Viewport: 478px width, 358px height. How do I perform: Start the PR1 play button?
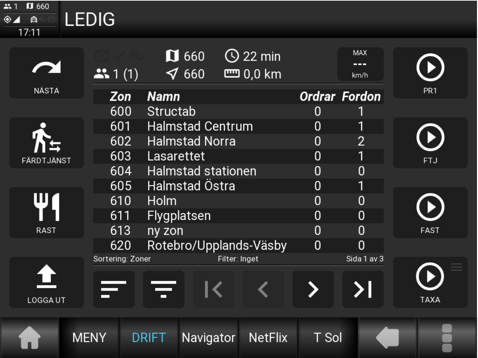[x=430, y=73]
